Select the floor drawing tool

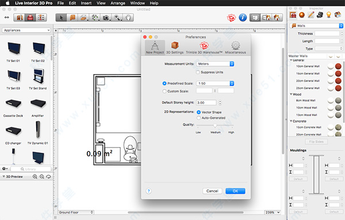pos(83,18)
